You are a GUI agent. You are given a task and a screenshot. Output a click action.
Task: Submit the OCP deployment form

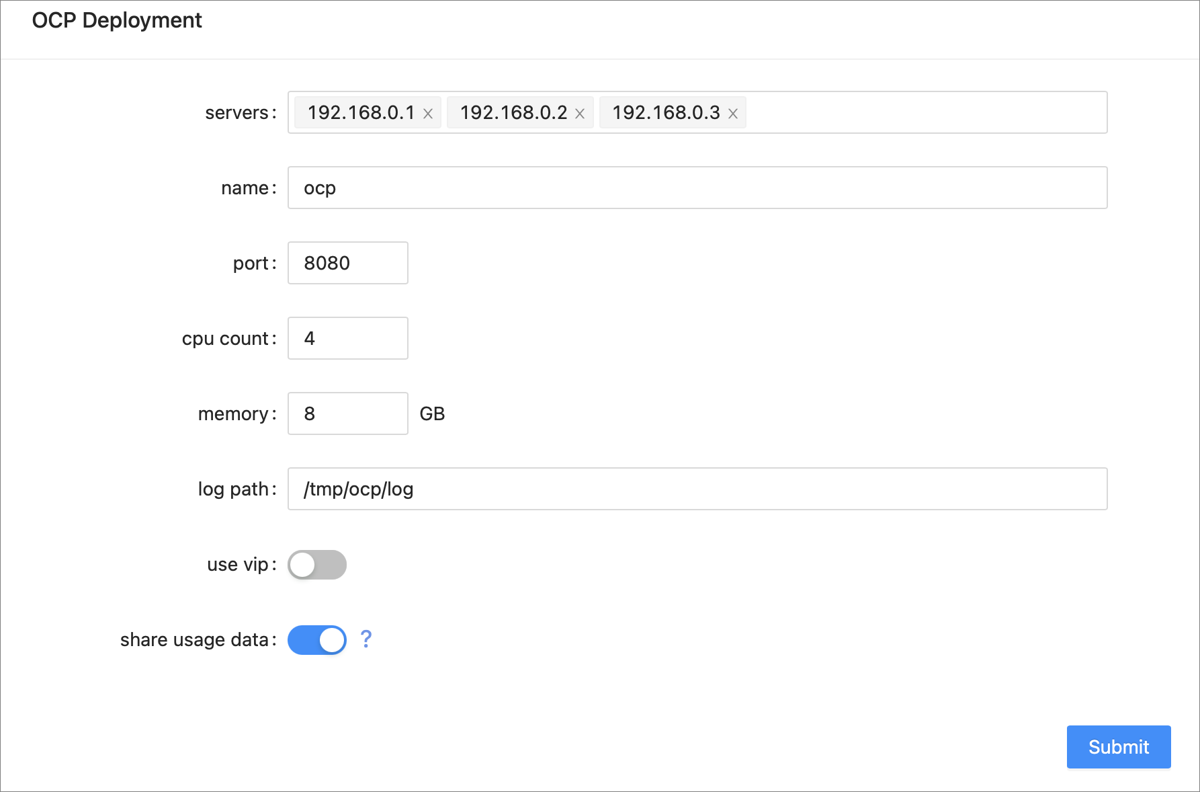(x=1118, y=746)
